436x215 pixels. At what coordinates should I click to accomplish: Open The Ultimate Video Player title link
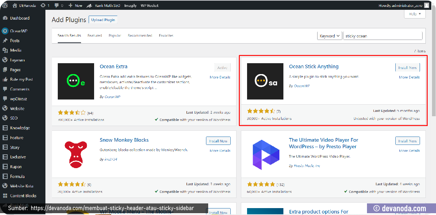click(324, 143)
